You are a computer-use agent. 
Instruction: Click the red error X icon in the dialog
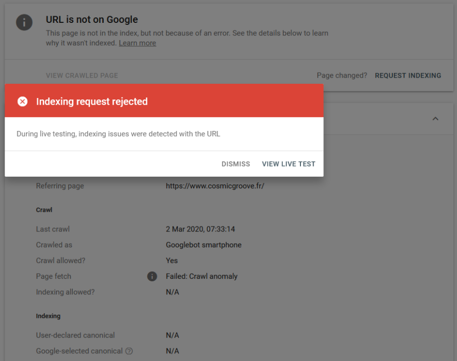22,102
